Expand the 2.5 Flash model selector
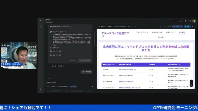Image resolution: width=198 pixels, height=111 pixels. [49, 22]
